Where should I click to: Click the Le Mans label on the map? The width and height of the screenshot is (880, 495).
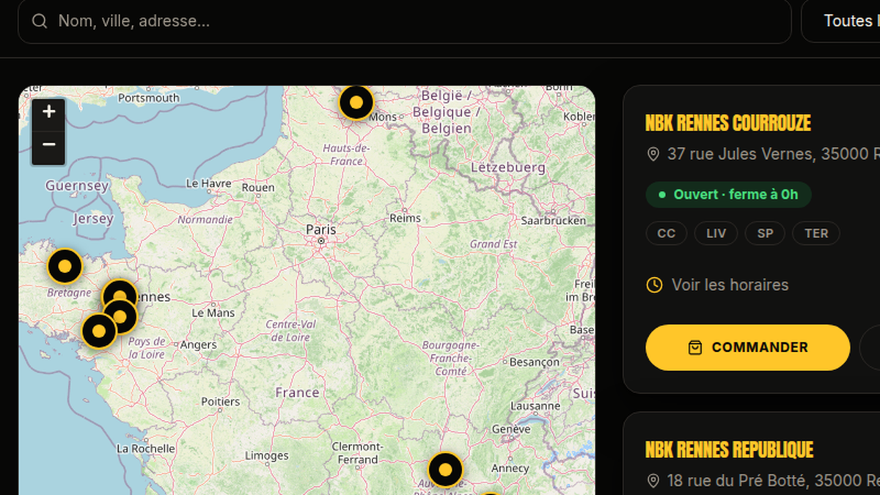(213, 312)
